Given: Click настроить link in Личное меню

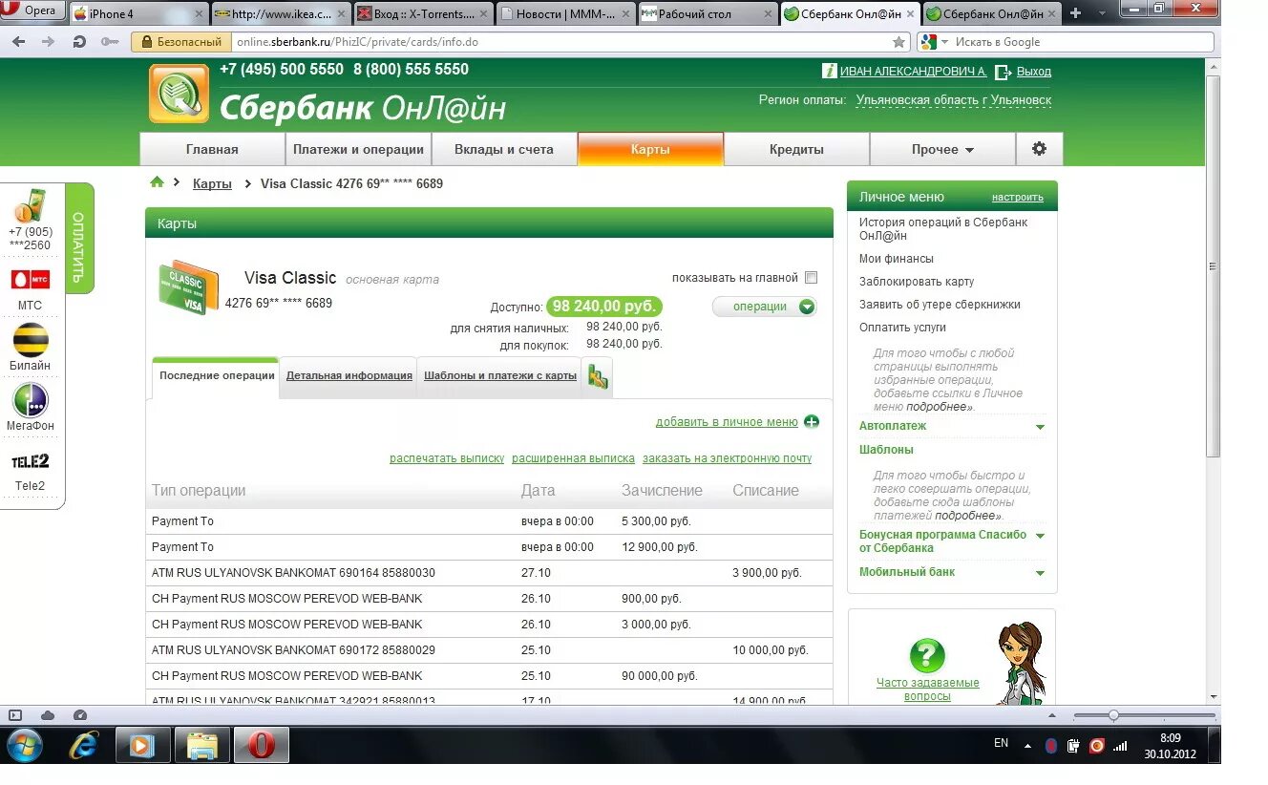Looking at the screenshot, I should coord(1017,198).
